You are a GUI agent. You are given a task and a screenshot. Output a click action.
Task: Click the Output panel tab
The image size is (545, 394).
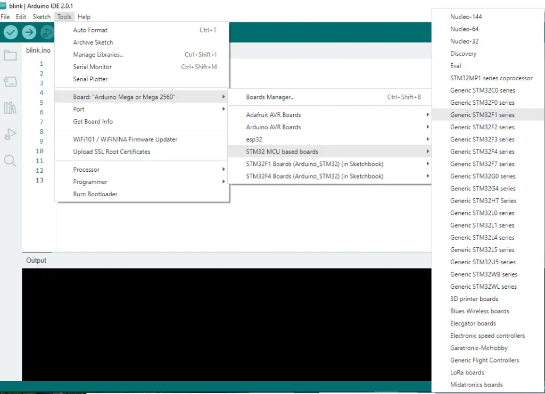(36, 261)
